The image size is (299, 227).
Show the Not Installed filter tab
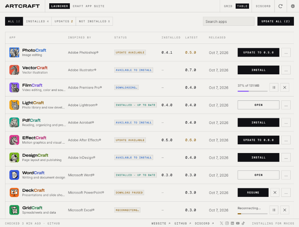coord(94,21)
